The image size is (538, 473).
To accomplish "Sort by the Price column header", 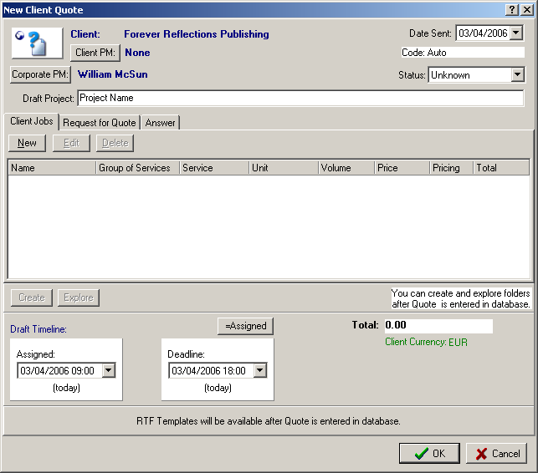I will (x=401, y=168).
